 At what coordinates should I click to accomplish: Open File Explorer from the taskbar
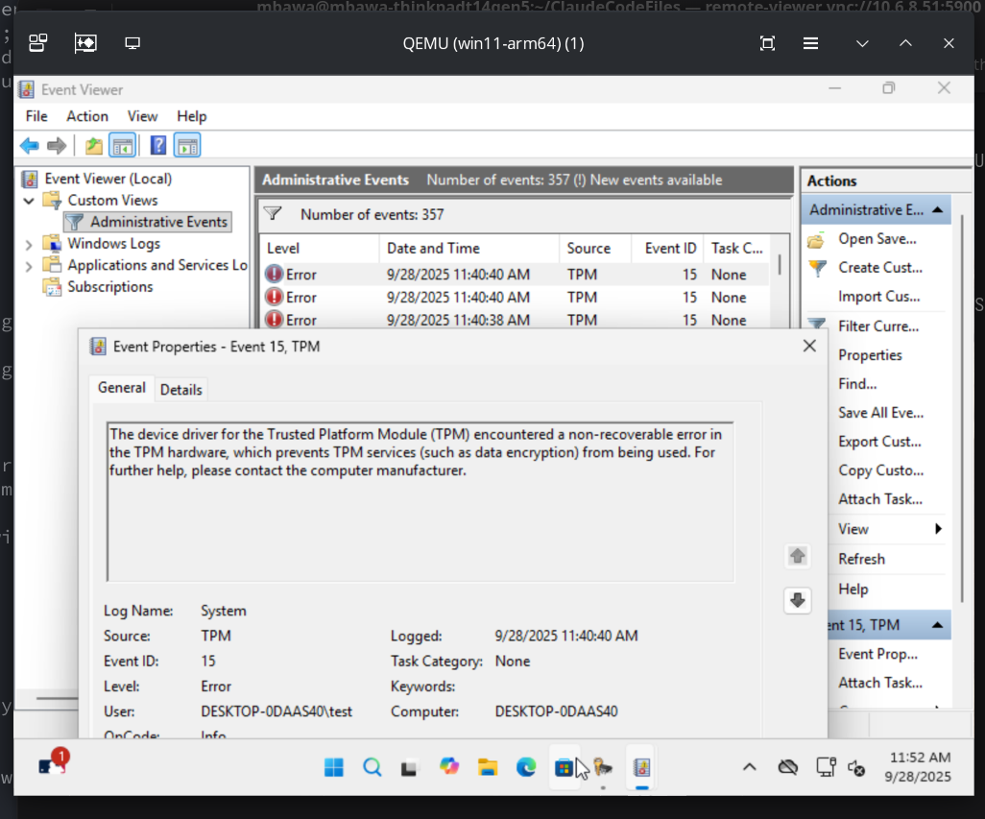click(488, 767)
